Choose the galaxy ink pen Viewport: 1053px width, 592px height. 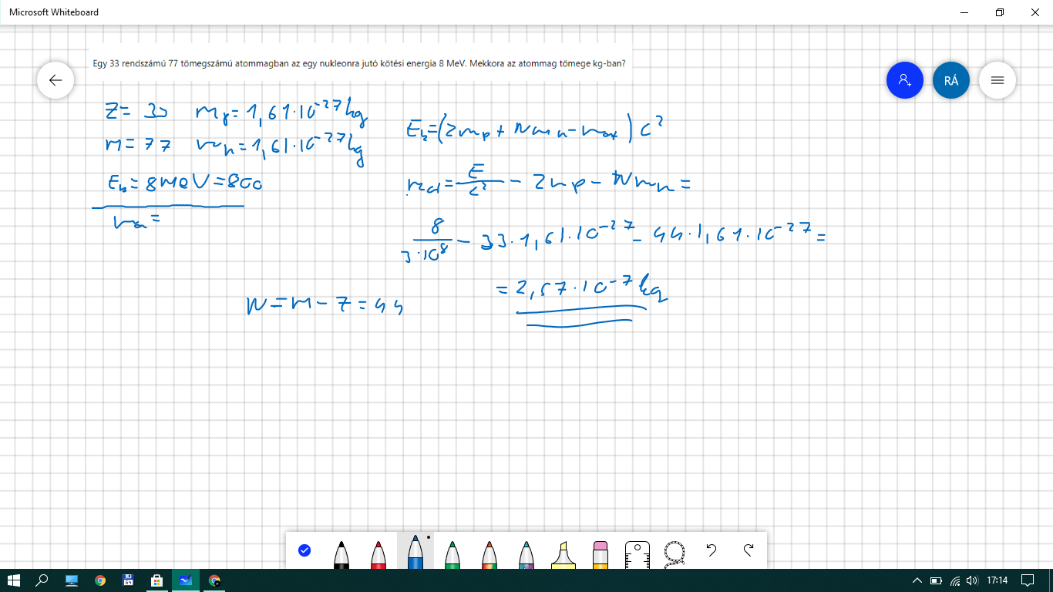click(526, 553)
